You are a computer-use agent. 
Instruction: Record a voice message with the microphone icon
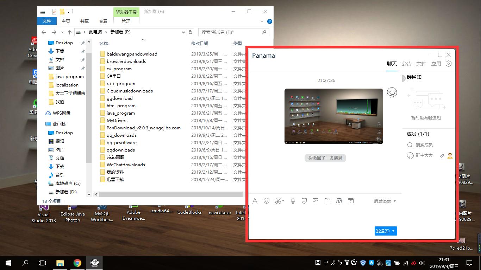pos(293,200)
